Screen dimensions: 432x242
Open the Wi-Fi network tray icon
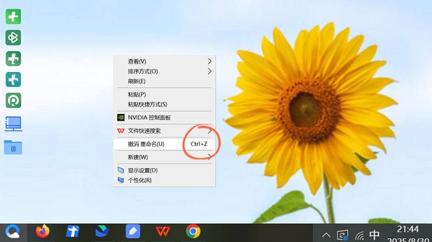tap(360, 236)
